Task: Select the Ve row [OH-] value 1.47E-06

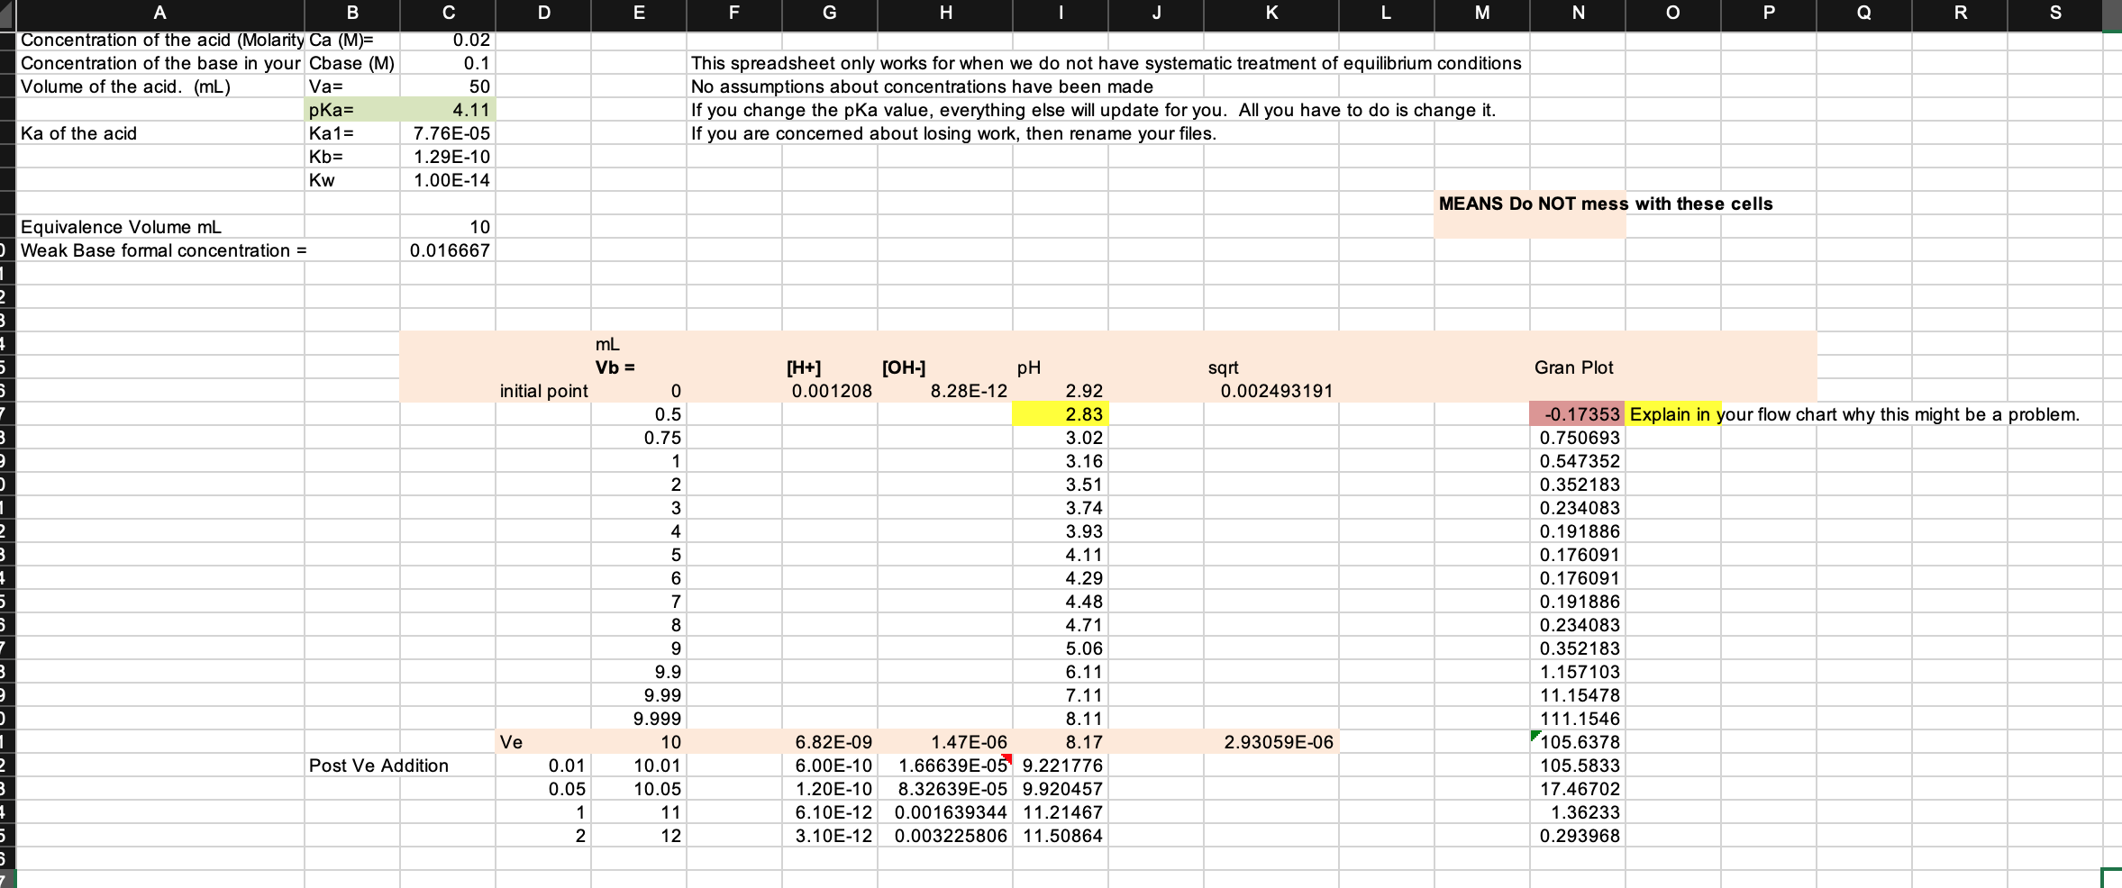Action: [x=945, y=742]
